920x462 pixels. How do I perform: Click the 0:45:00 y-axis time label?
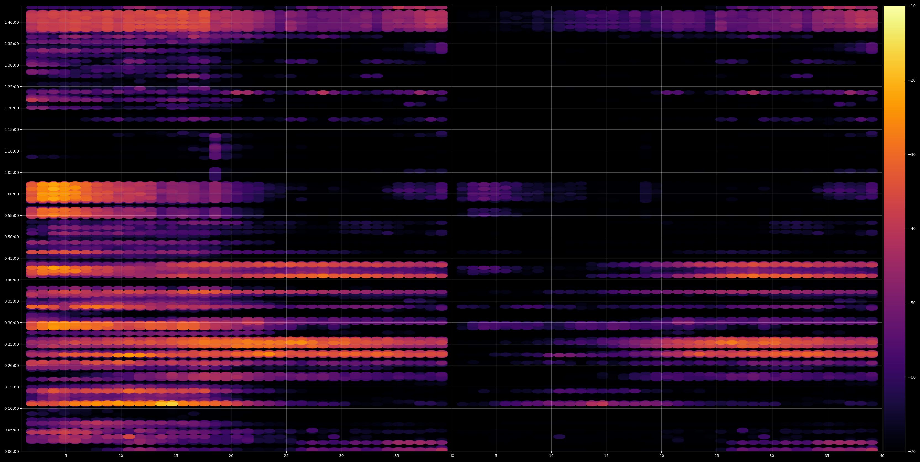click(x=11, y=258)
